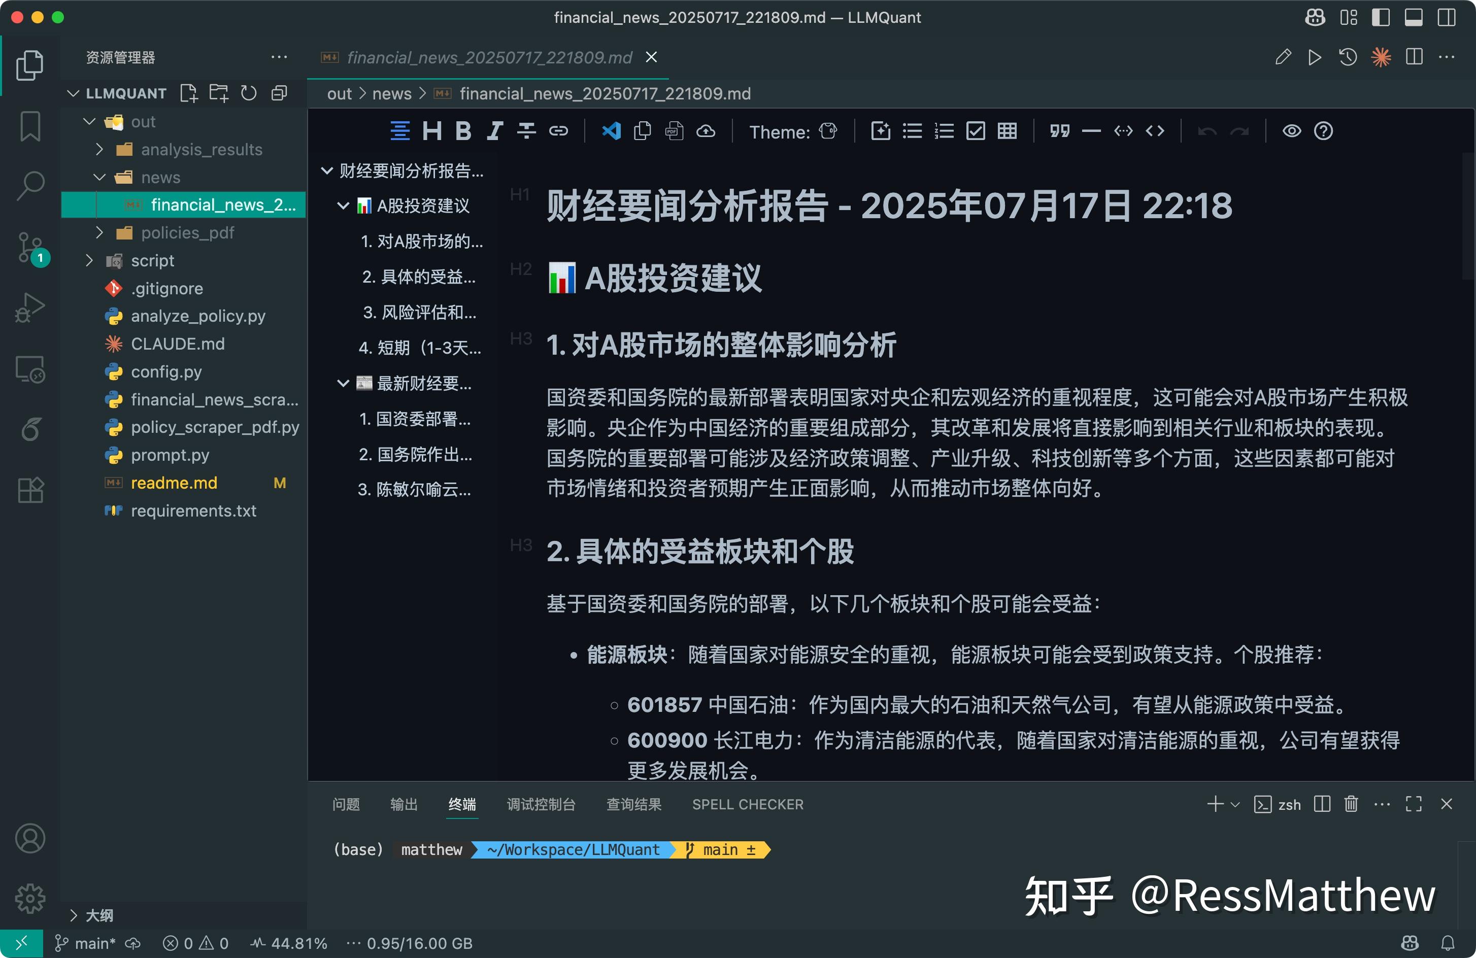This screenshot has width=1476, height=958.
Task: Open Source Control in activity bar
Action: pyautogui.click(x=30, y=248)
